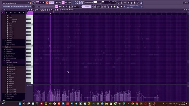Open the piano roll menu arrow
Viewport: 189px width, 106px height.
point(27,10)
